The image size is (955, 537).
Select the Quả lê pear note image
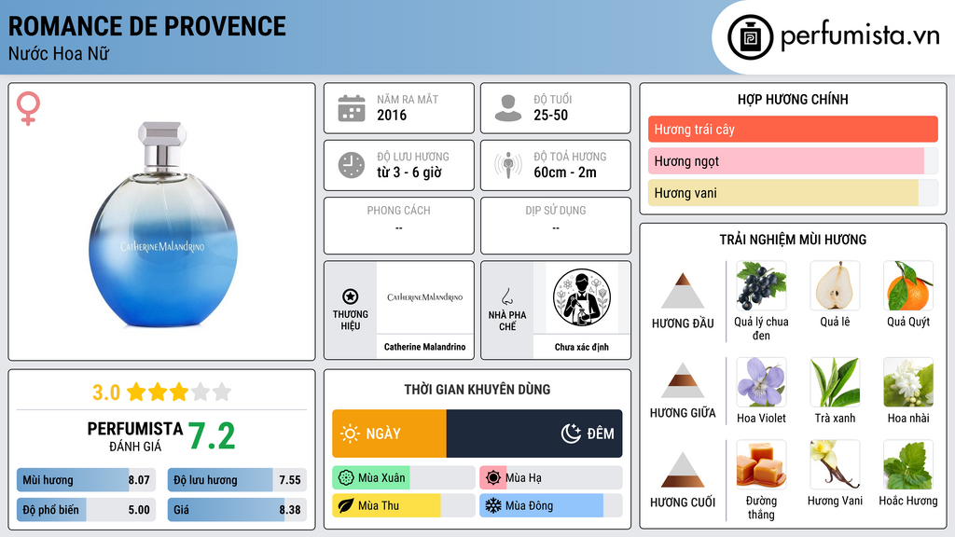(835, 285)
